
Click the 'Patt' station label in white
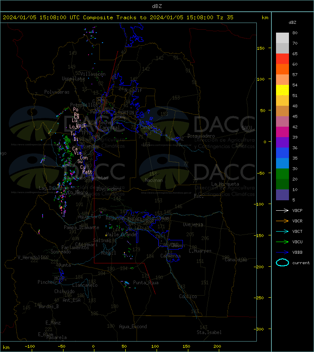[x=87, y=172]
